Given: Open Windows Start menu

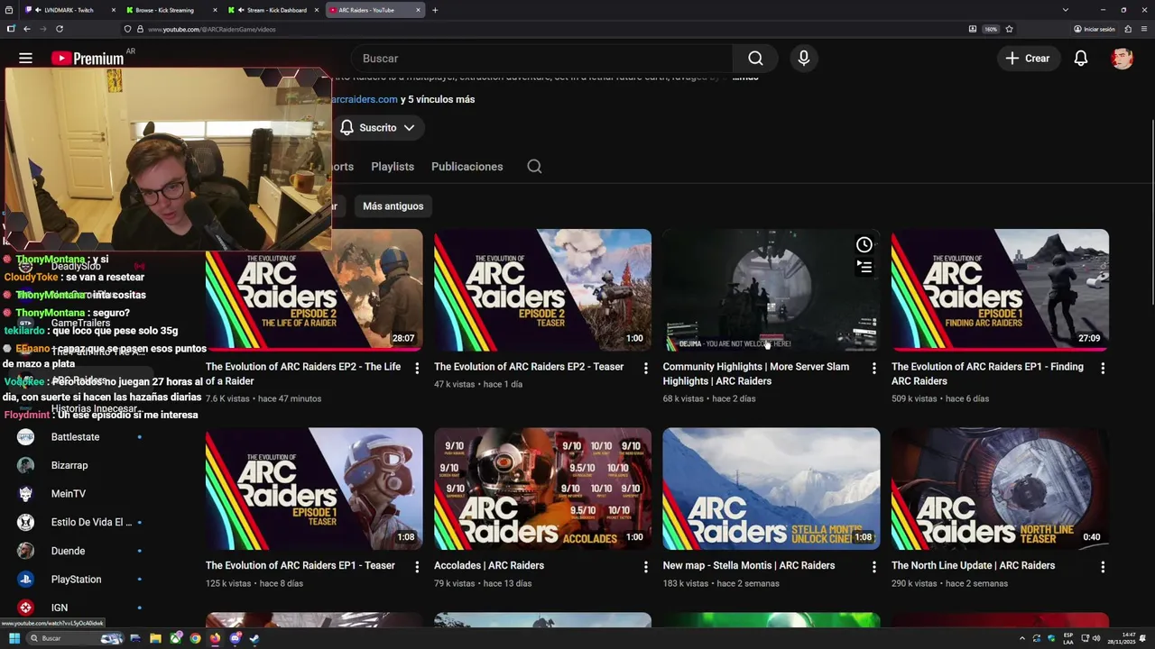Looking at the screenshot, I should (x=14, y=638).
